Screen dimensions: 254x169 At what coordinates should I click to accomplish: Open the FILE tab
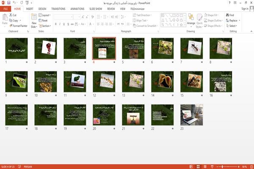click(x=6, y=9)
